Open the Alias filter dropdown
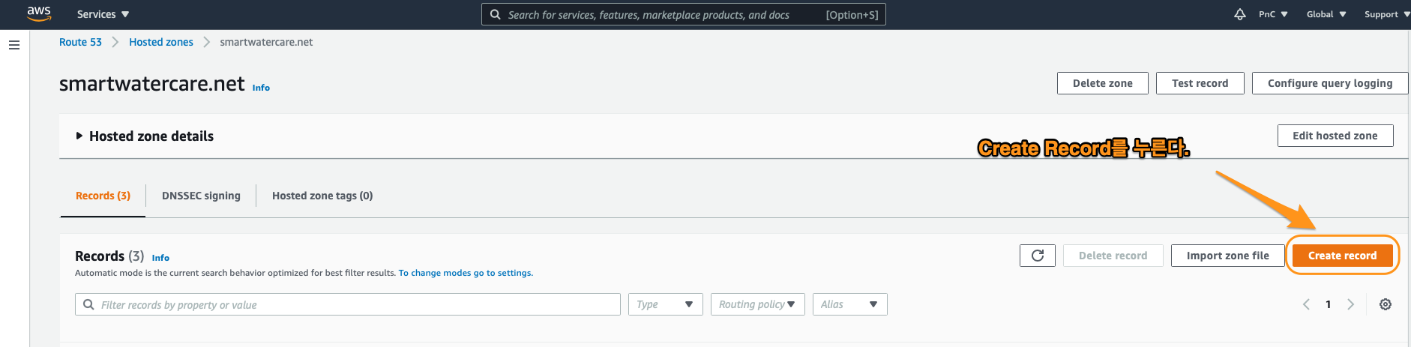The image size is (1411, 347). (x=849, y=304)
